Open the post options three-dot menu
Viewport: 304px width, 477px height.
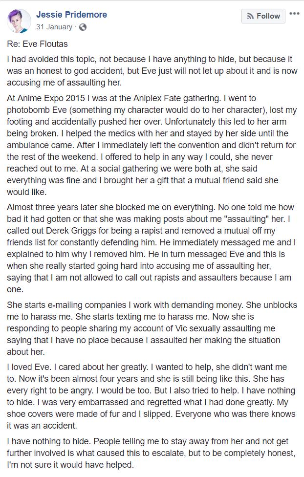[x=294, y=14]
